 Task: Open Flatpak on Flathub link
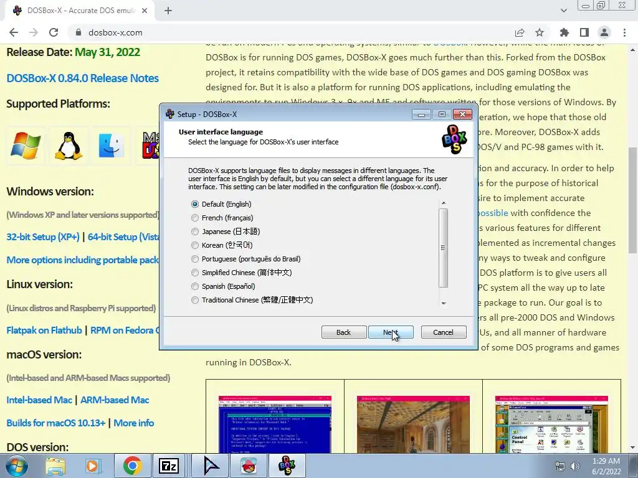point(44,330)
